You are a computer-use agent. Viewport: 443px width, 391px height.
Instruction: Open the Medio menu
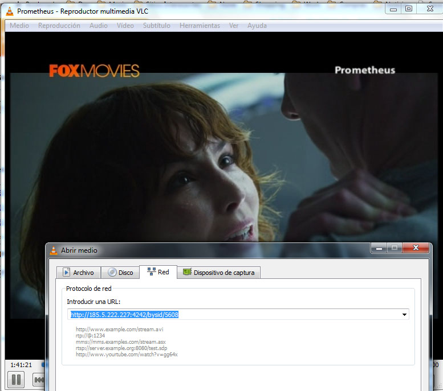pyautogui.click(x=19, y=26)
